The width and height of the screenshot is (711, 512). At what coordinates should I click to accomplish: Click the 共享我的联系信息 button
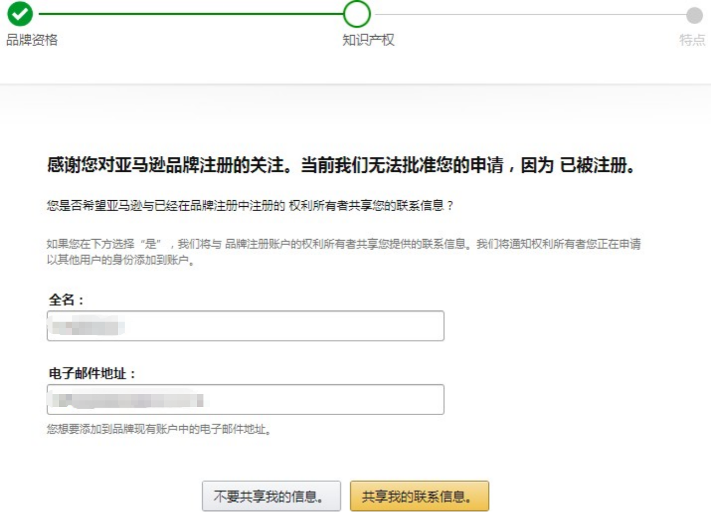coord(419,496)
